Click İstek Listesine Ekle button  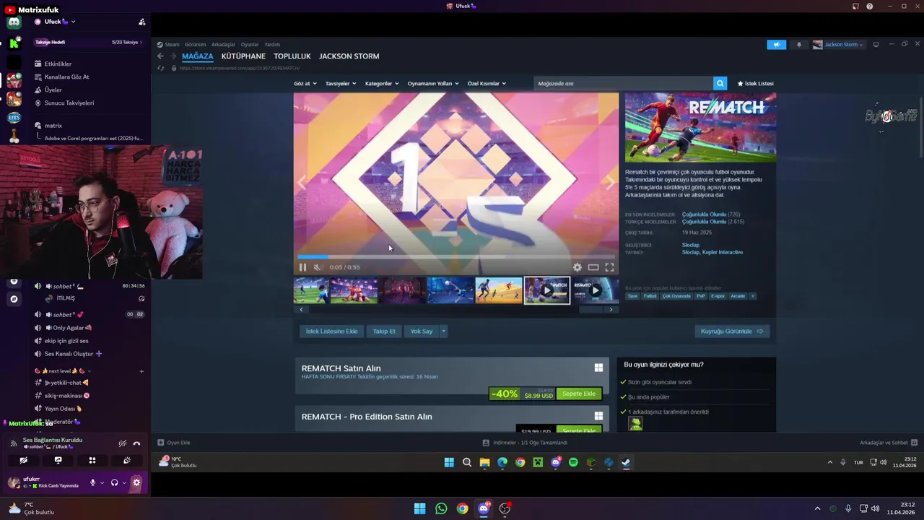[331, 331]
